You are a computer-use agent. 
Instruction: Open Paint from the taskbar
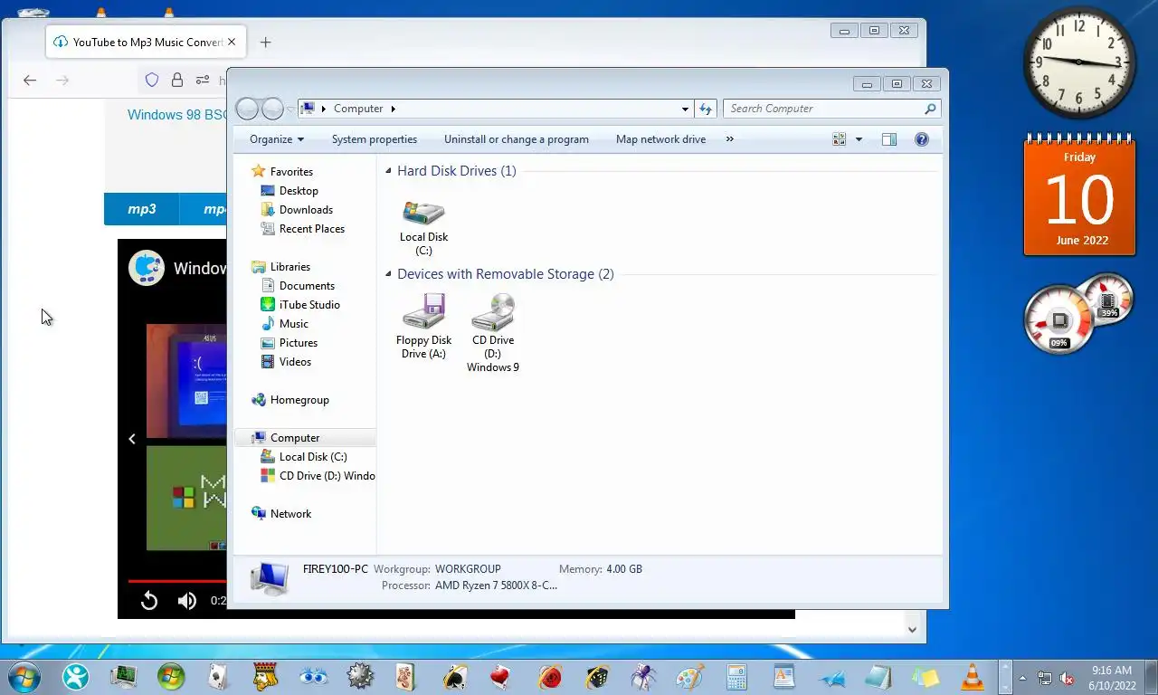pos(690,677)
